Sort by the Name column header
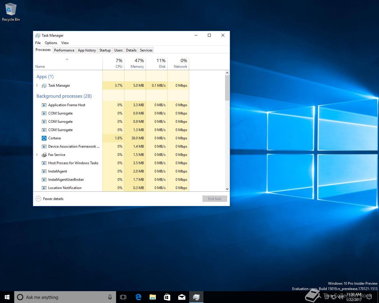The width and height of the screenshot is (379, 303). point(68,63)
